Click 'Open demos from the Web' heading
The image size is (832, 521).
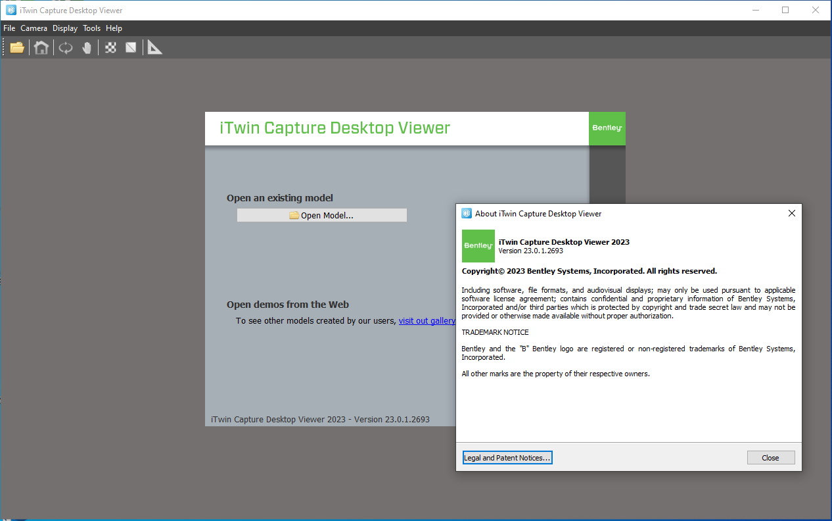tap(288, 305)
